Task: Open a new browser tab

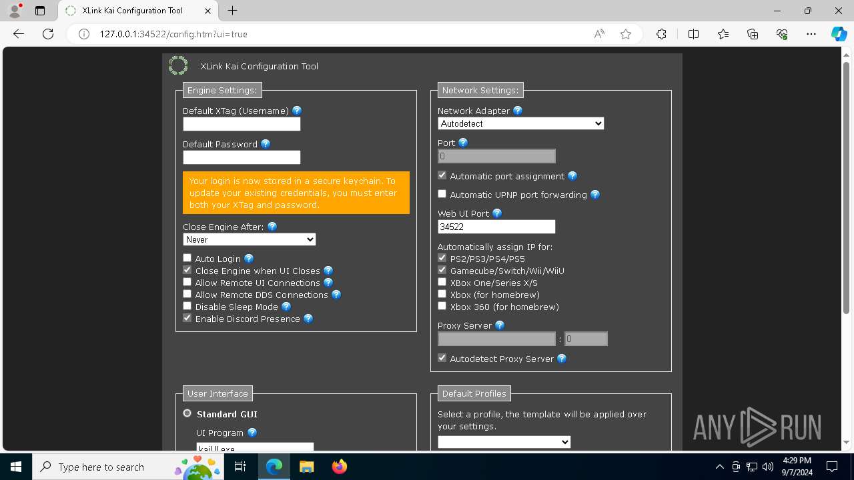Action: [x=232, y=11]
